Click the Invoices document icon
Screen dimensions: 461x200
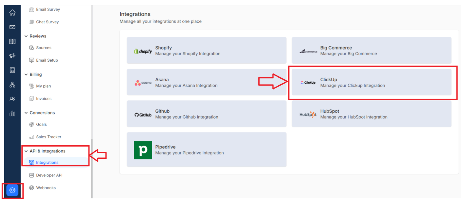(31, 99)
